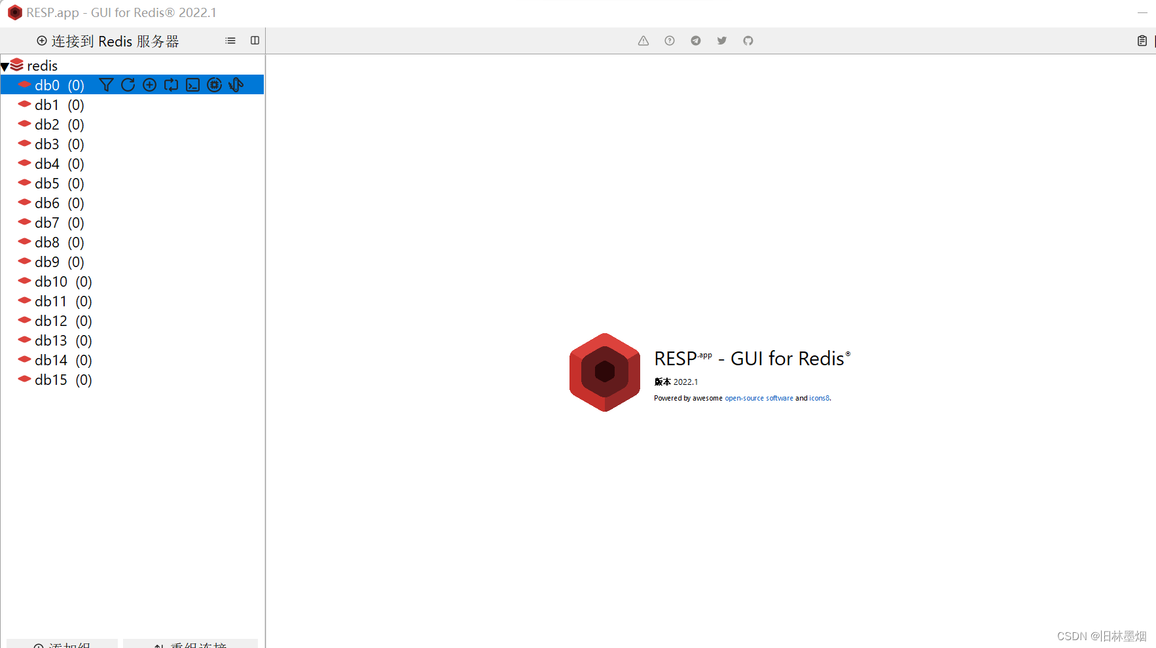Open the Twitter bird icon
Viewport: 1156px width, 648px height.
[722, 41]
